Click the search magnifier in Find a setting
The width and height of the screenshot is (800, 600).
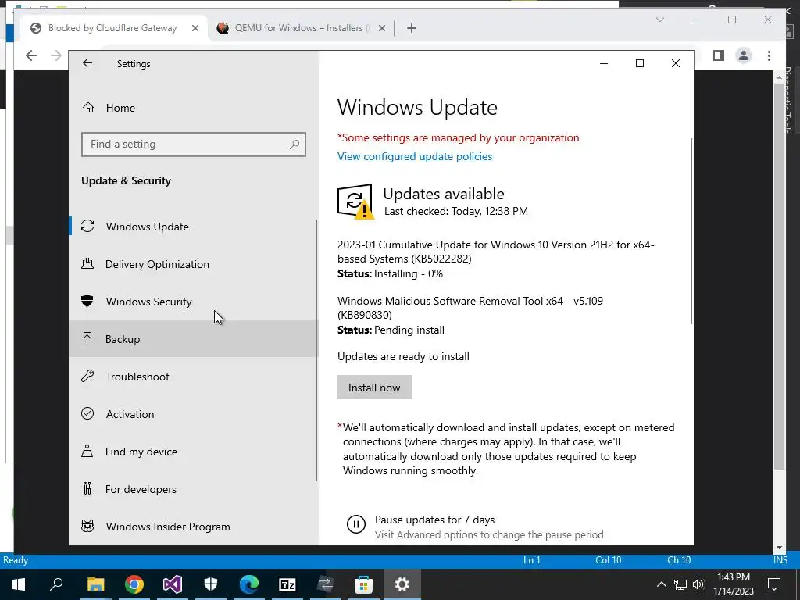tap(295, 145)
